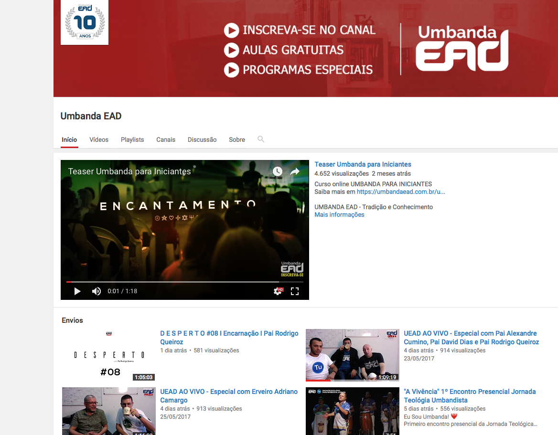Open the channel search magnifier icon
This screenshot has height=435, width=558.
pyautogui.click(x=261, y=139)
